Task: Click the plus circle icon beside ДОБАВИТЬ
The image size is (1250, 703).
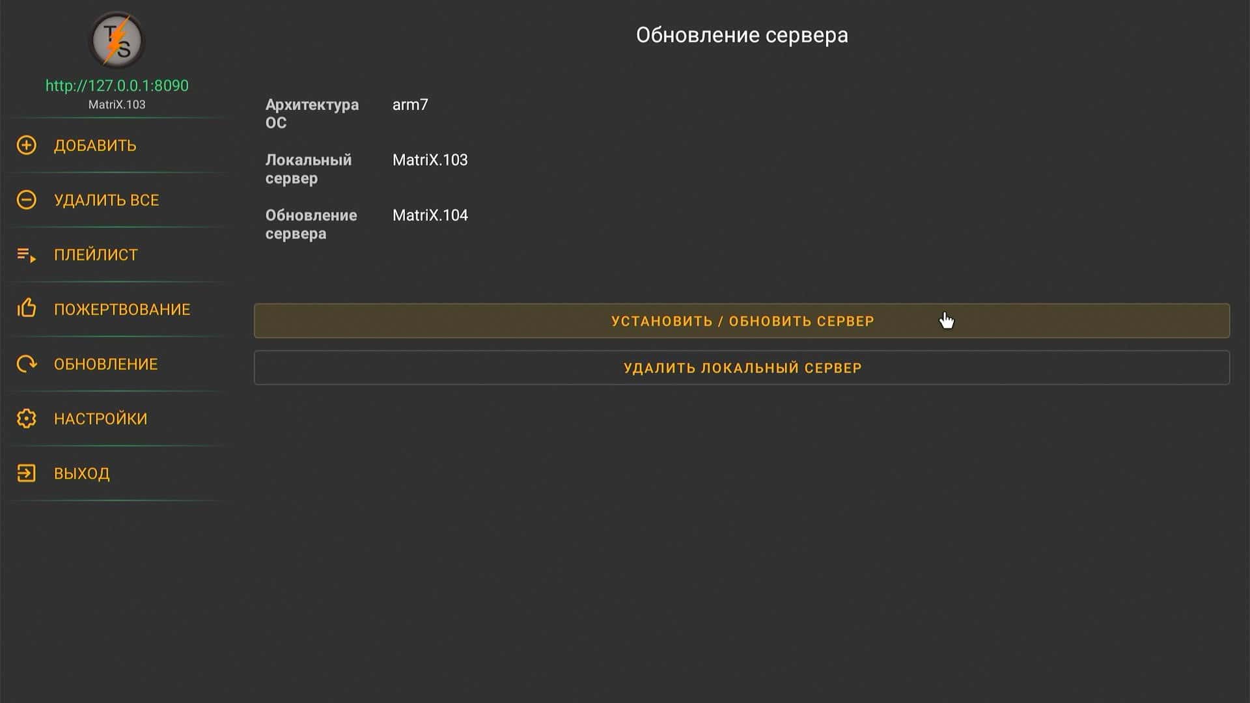Action: [x=27, y=145]
